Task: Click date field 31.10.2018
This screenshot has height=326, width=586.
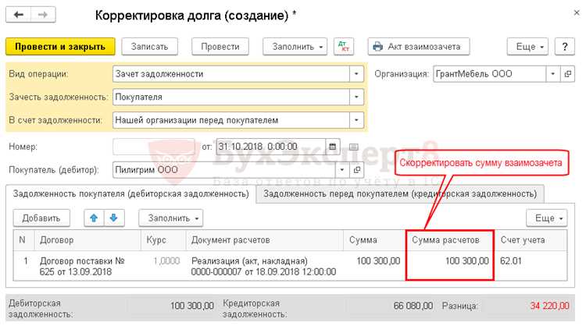Action: point(271,147)
